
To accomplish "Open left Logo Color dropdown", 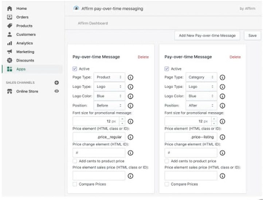I will coord(109,96).
